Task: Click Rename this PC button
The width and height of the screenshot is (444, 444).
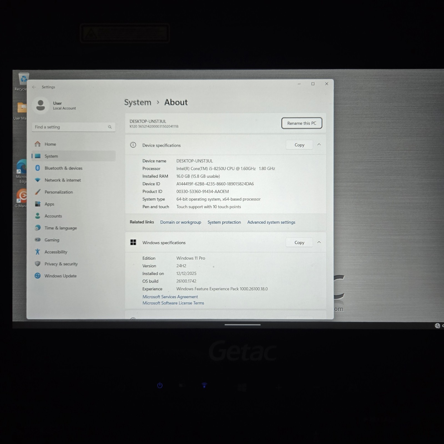Action: (x=302, y=123)
